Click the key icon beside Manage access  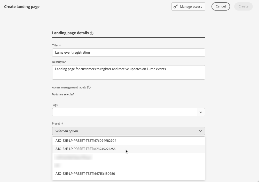pos(176,6)
